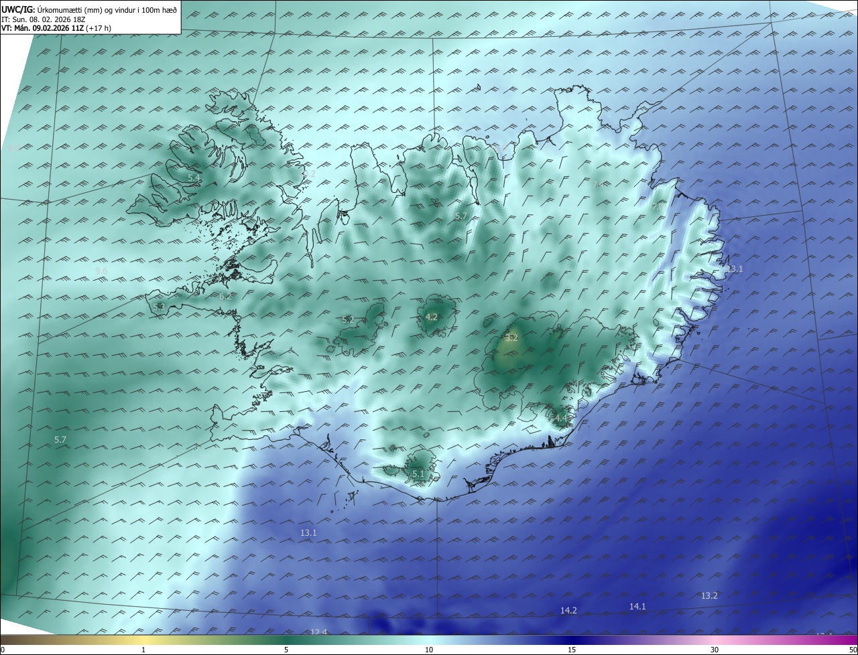Click the 13.1 value by the east fjords
The width and height of the screenshot is (858, 655).
click(735, 269)
